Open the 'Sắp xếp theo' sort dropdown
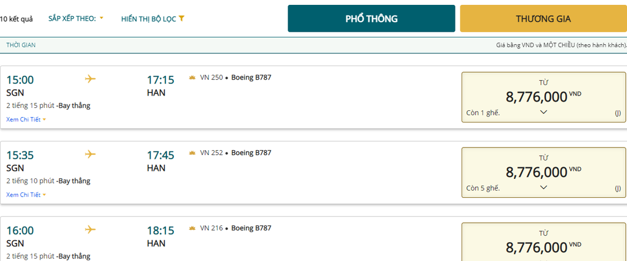The image size is (627, 261). click(76, 18)
